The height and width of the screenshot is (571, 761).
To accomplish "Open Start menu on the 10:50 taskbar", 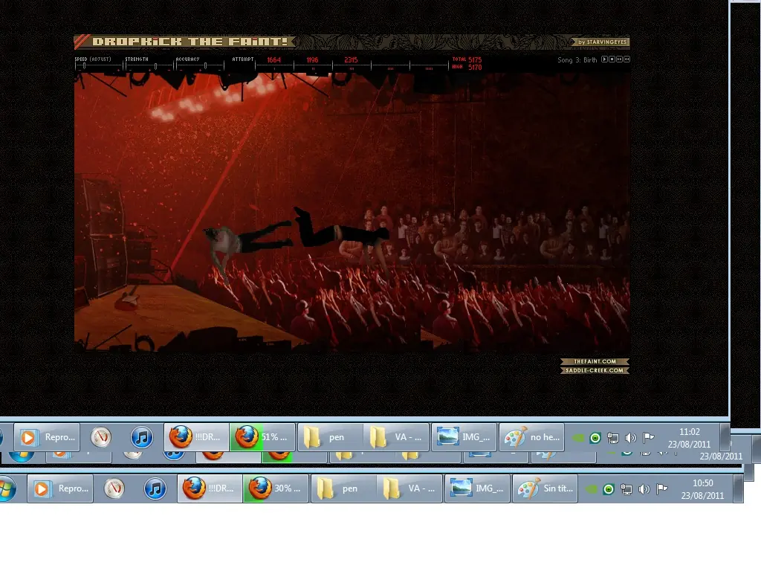I will coord(7,488).
